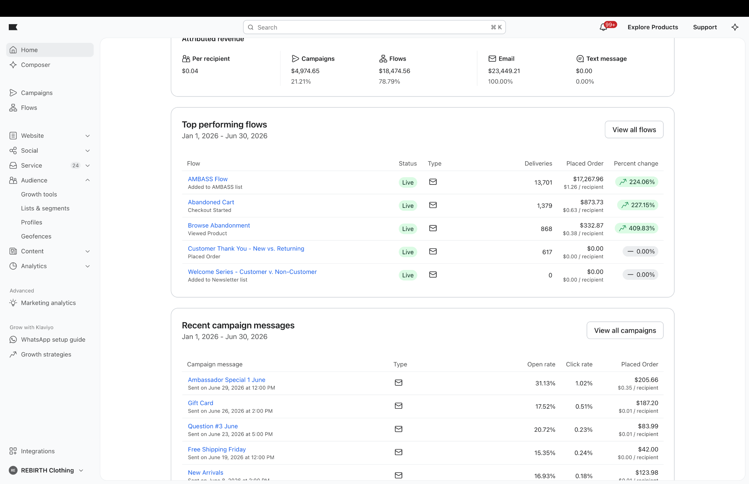Click the Klaviyo flag logo

pos(13,27)
